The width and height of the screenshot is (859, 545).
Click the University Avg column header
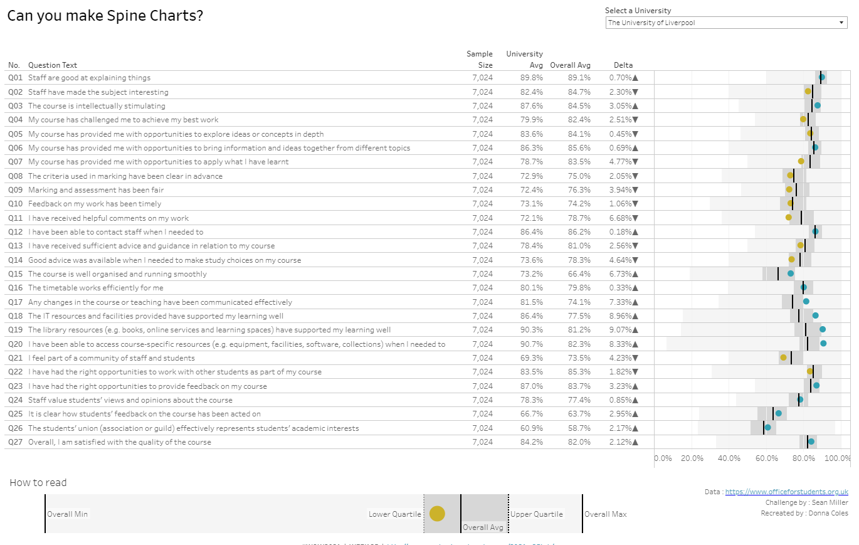[x=524, y=59]
